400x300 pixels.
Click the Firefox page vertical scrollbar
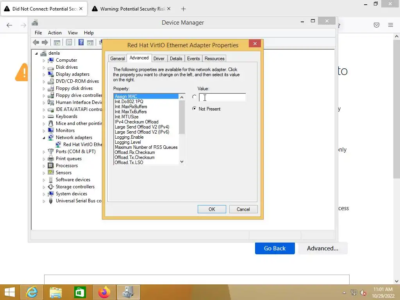click(x=396, y=109)
